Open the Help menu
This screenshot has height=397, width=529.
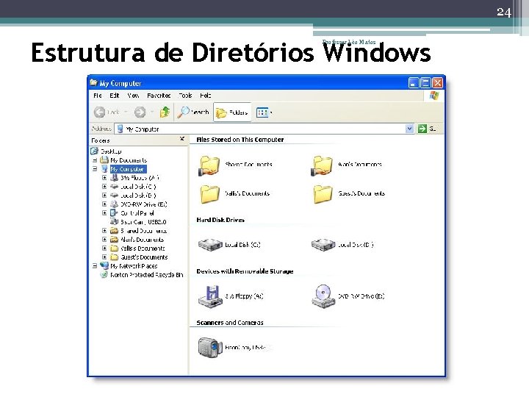206,96
